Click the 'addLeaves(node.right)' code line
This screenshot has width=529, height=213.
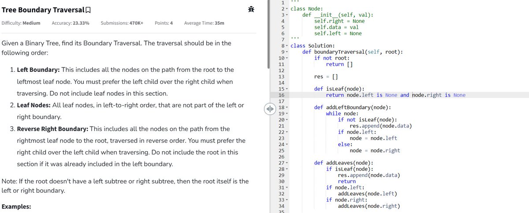(x=369, y=206)
